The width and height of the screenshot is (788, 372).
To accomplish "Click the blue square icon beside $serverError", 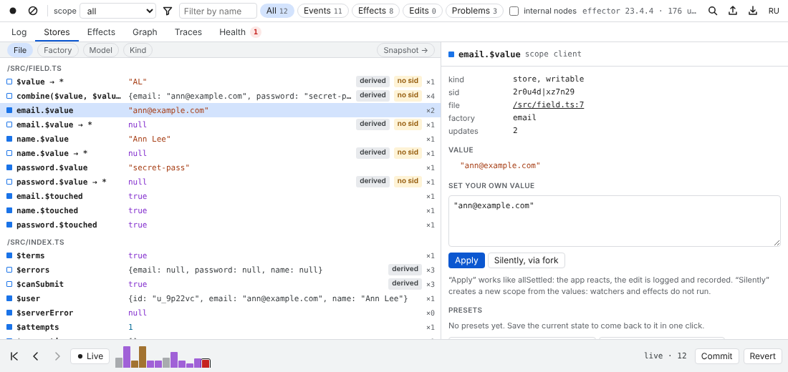I will point(9,313).
